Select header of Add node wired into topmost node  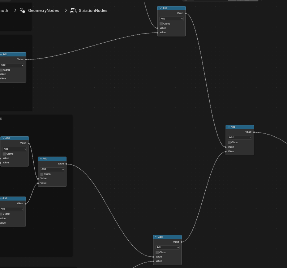pyautogui.click(x=14, y=54)
